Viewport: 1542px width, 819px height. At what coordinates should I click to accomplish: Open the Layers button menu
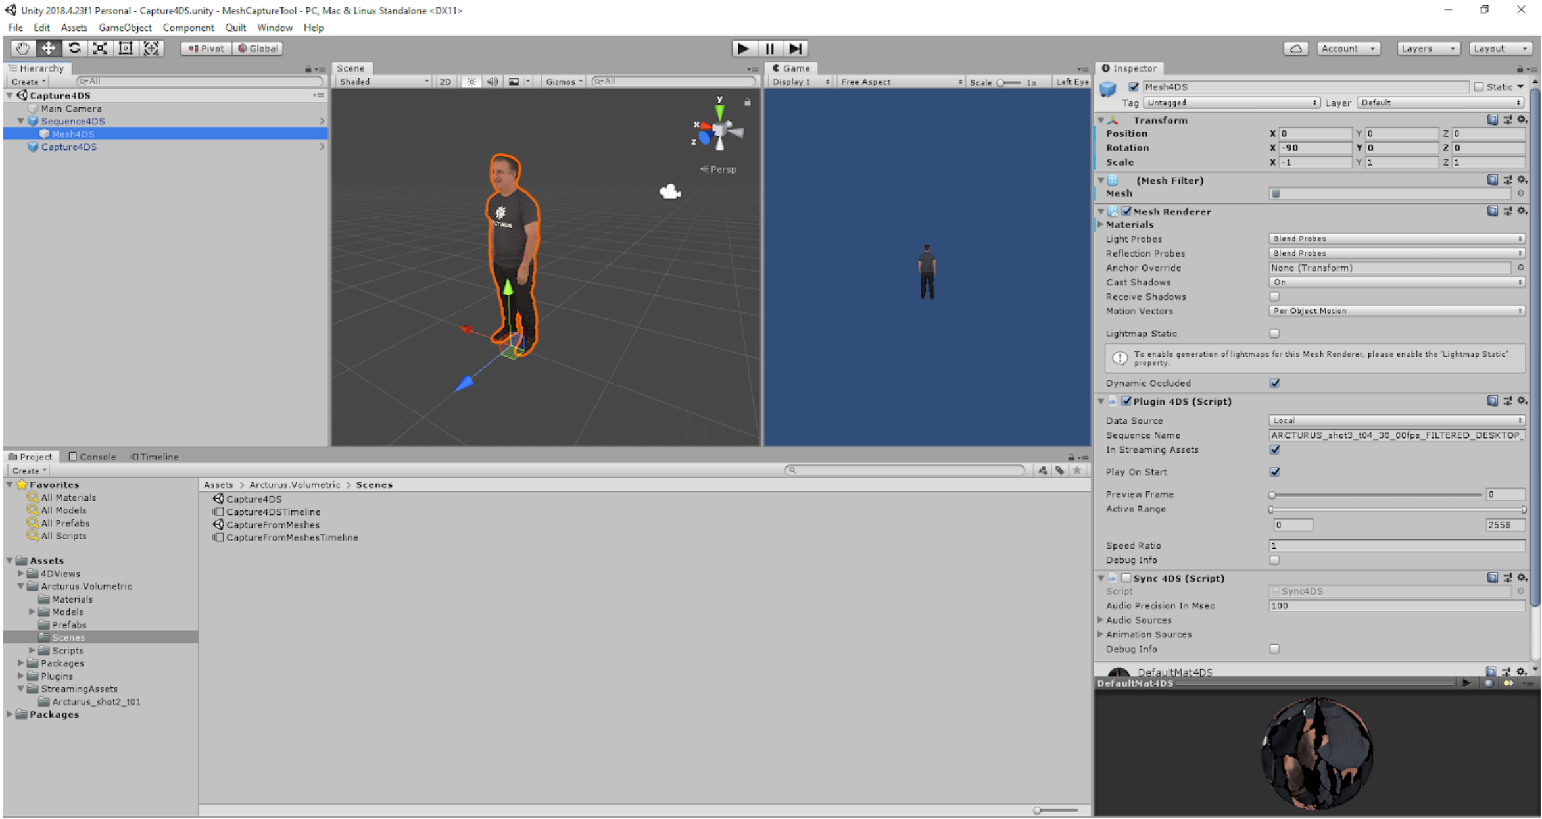point(1428,49)
